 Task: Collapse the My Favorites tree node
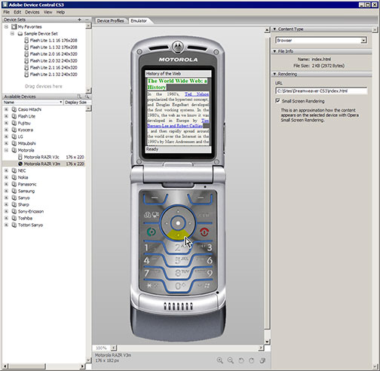pos(6,26)
